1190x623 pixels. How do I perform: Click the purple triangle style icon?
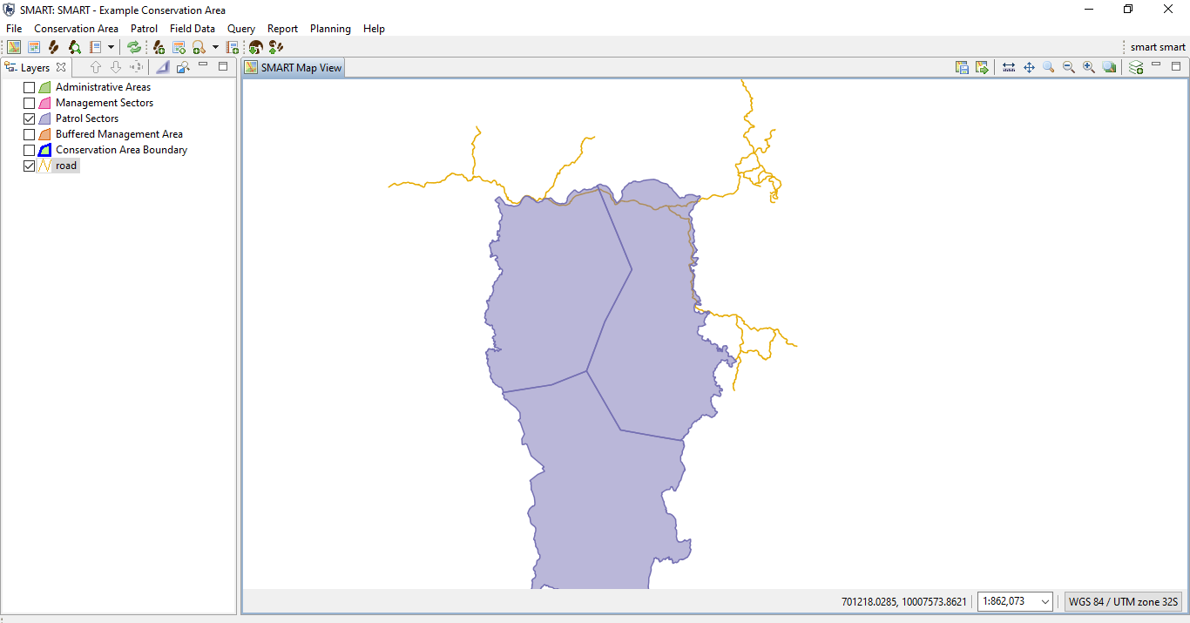(163, 67)
